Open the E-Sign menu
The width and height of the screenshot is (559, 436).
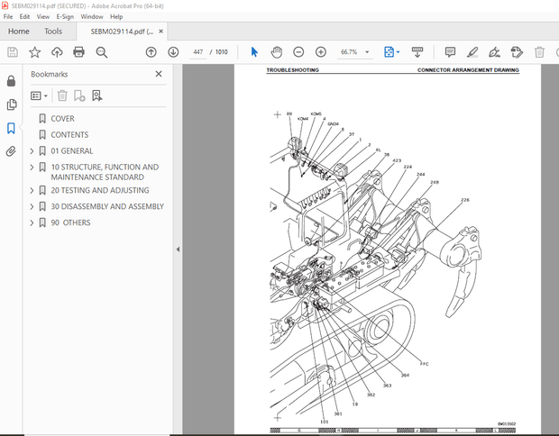[65, 17]
